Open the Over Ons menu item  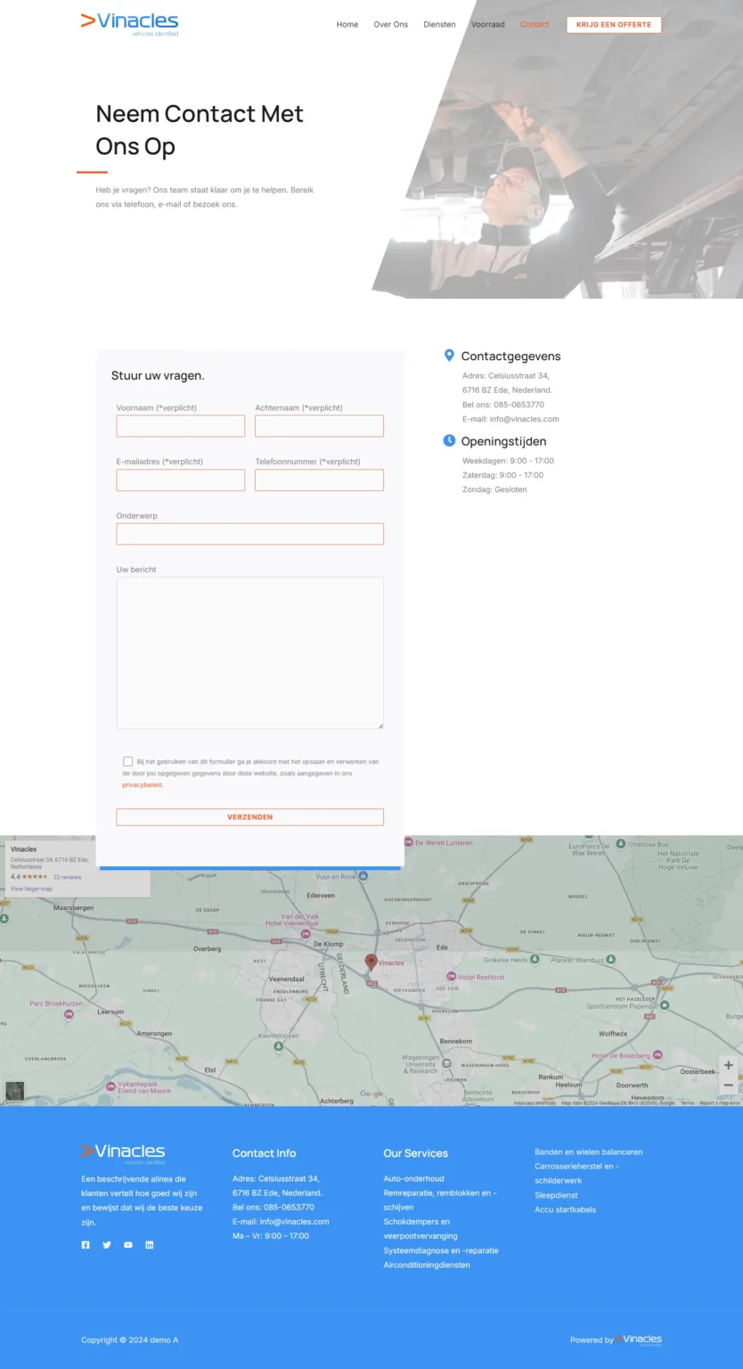pos(391,25)
